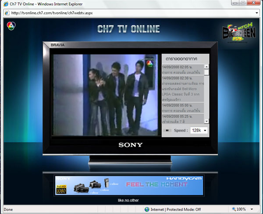Open the Speed 128k dropdown
This screenshot has height=214, width=263.
tap(199, 130)
